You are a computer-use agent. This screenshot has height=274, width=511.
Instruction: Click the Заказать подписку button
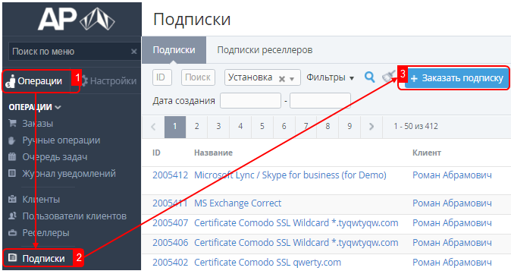click(456, 78)
